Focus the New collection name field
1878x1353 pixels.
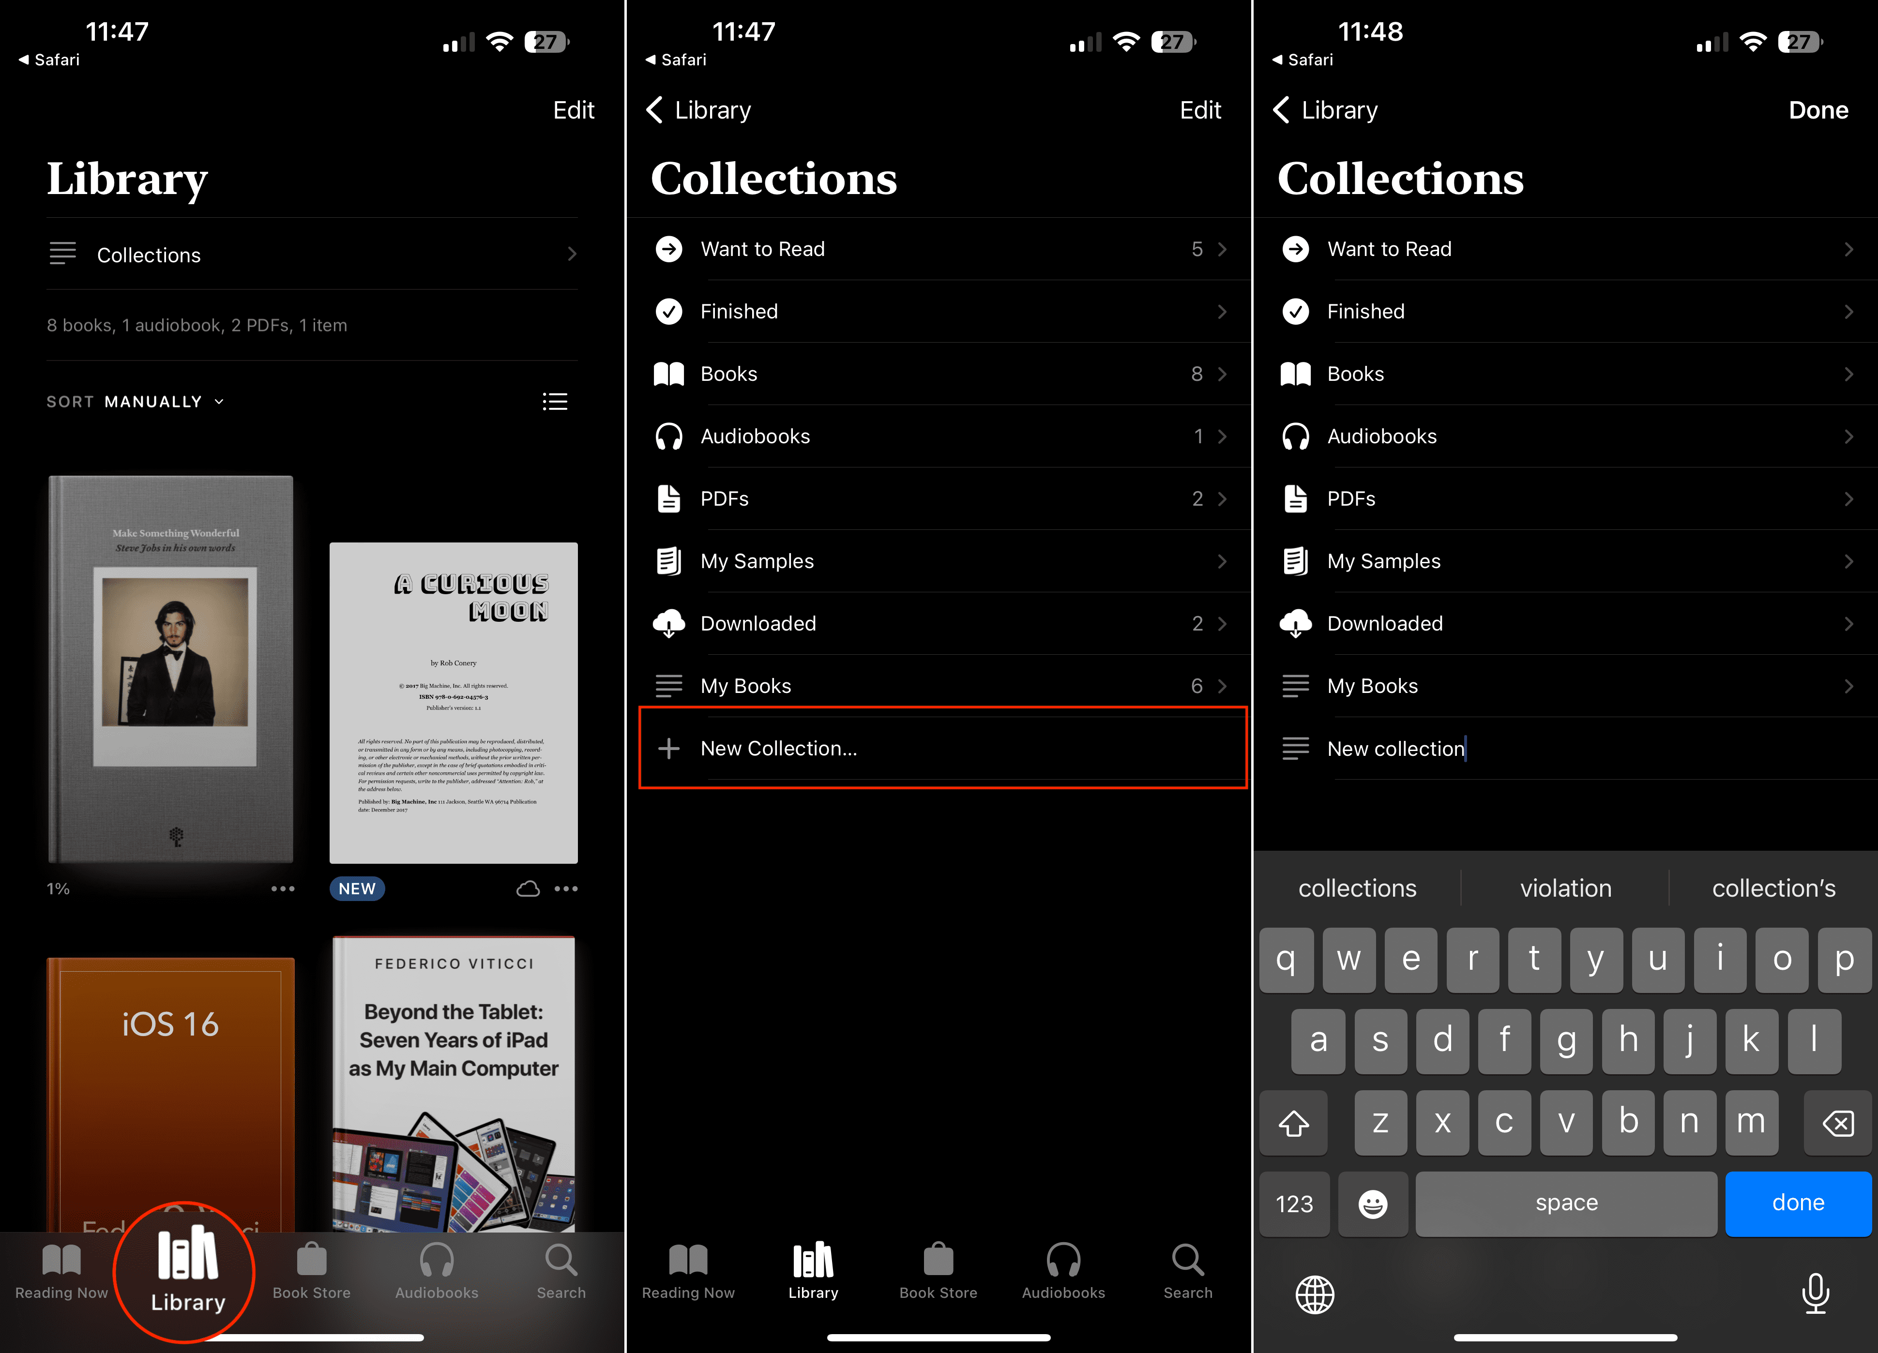coord(1565,749)
